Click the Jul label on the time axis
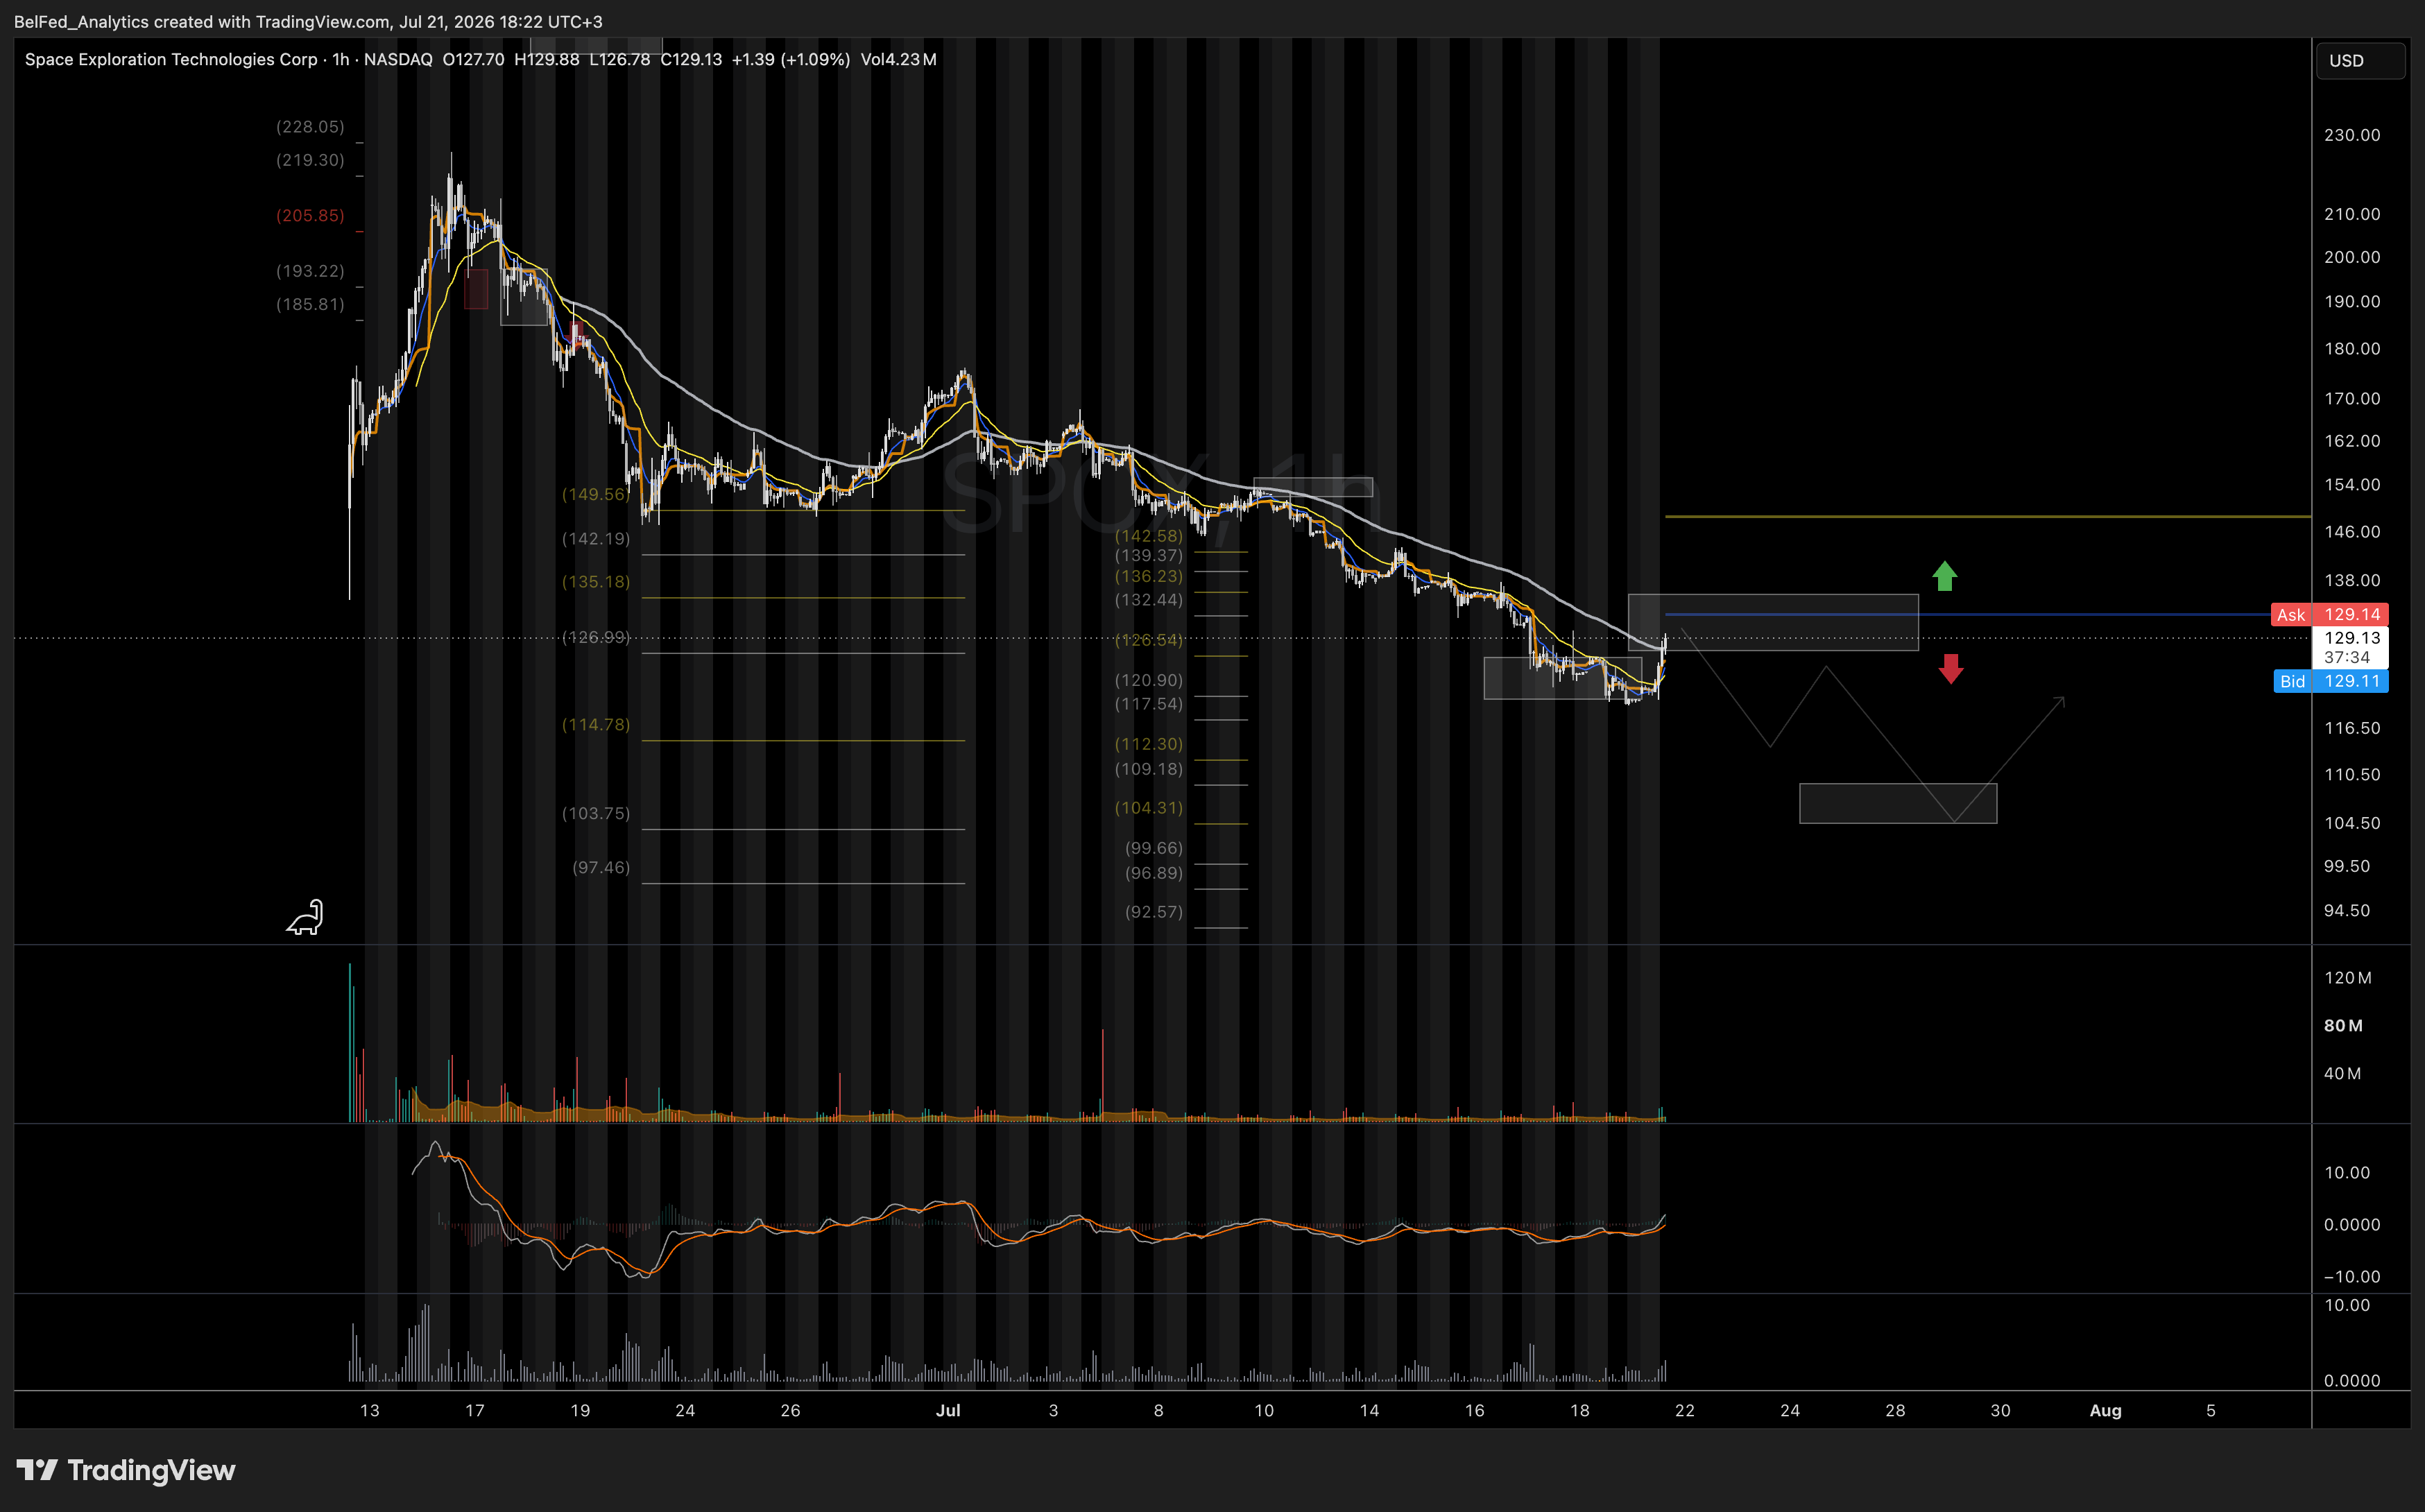 click(948, 1411)
